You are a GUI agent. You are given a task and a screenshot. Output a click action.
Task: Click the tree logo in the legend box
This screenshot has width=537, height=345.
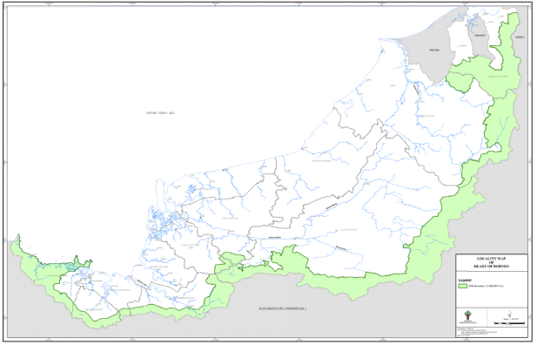click(467, 315)
